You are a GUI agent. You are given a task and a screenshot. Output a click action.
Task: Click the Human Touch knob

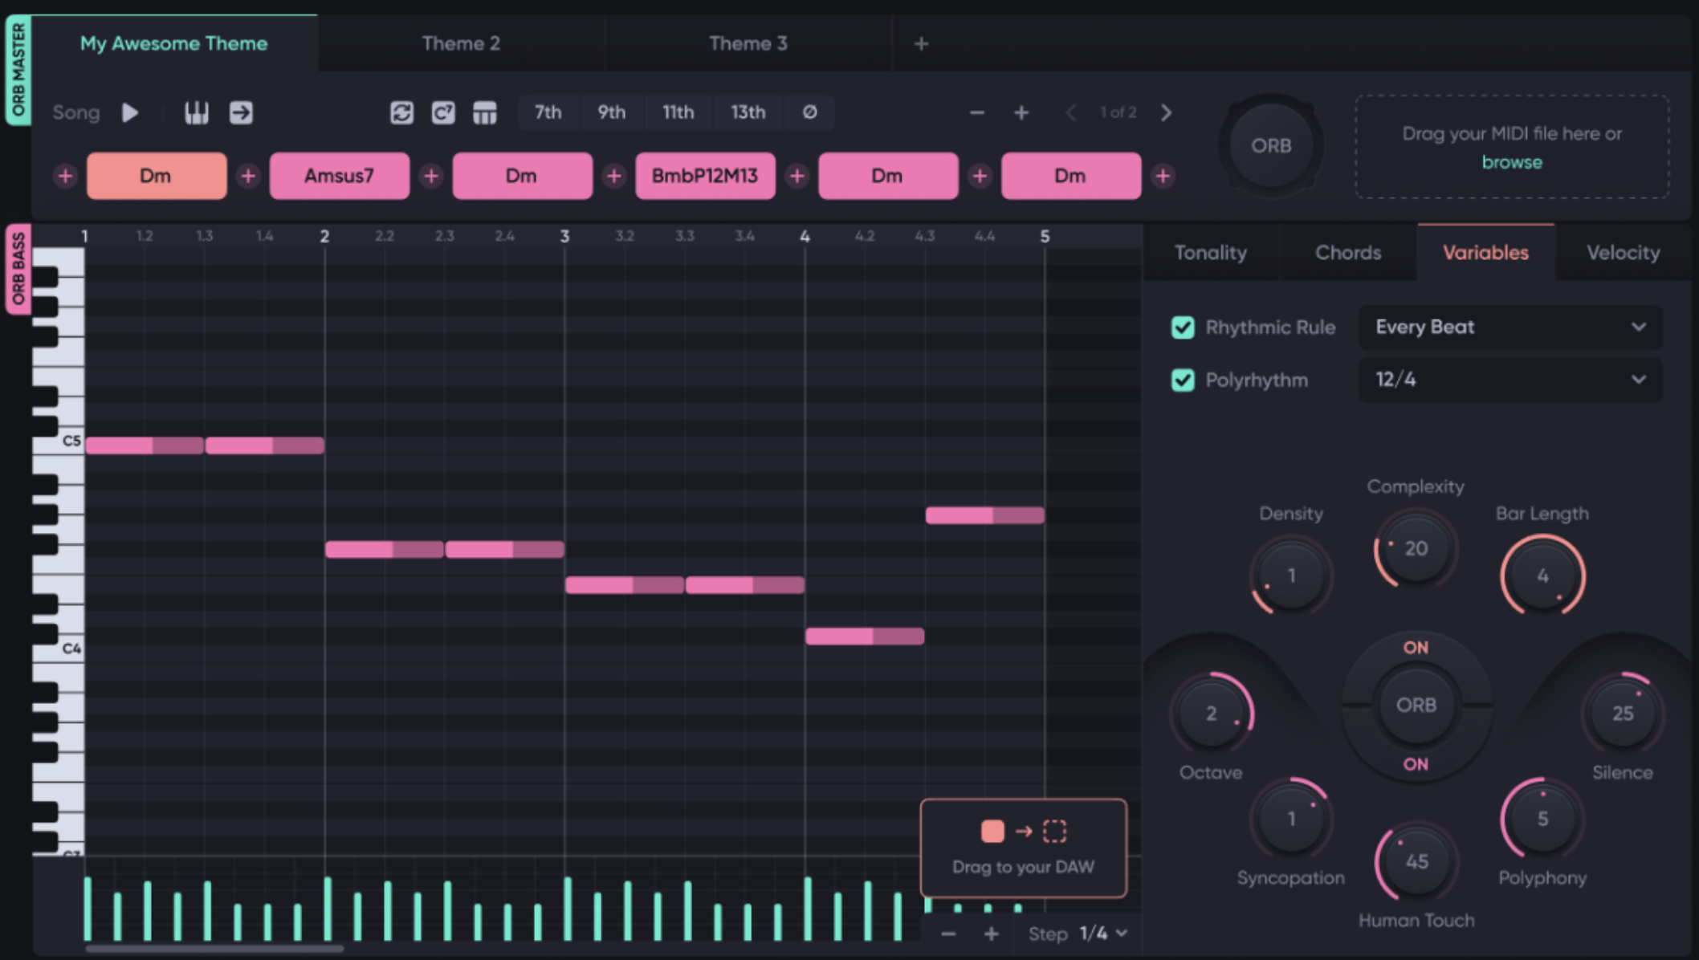pyautogui.click(x=1416, y=862)
